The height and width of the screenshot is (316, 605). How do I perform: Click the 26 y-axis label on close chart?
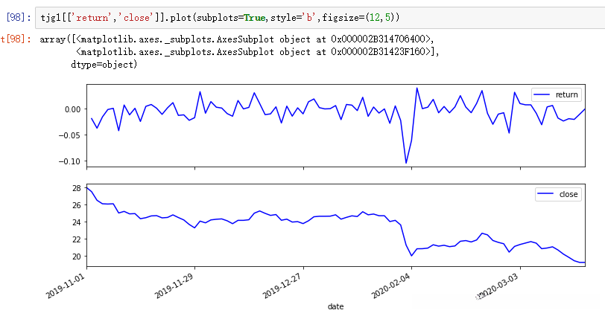click(x=77, y=205)
